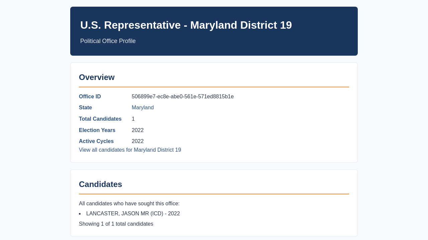Click the Overview section heading

97,77
